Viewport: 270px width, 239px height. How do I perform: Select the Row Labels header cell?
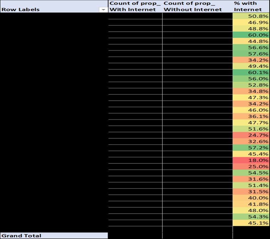[x=54, y=6]
